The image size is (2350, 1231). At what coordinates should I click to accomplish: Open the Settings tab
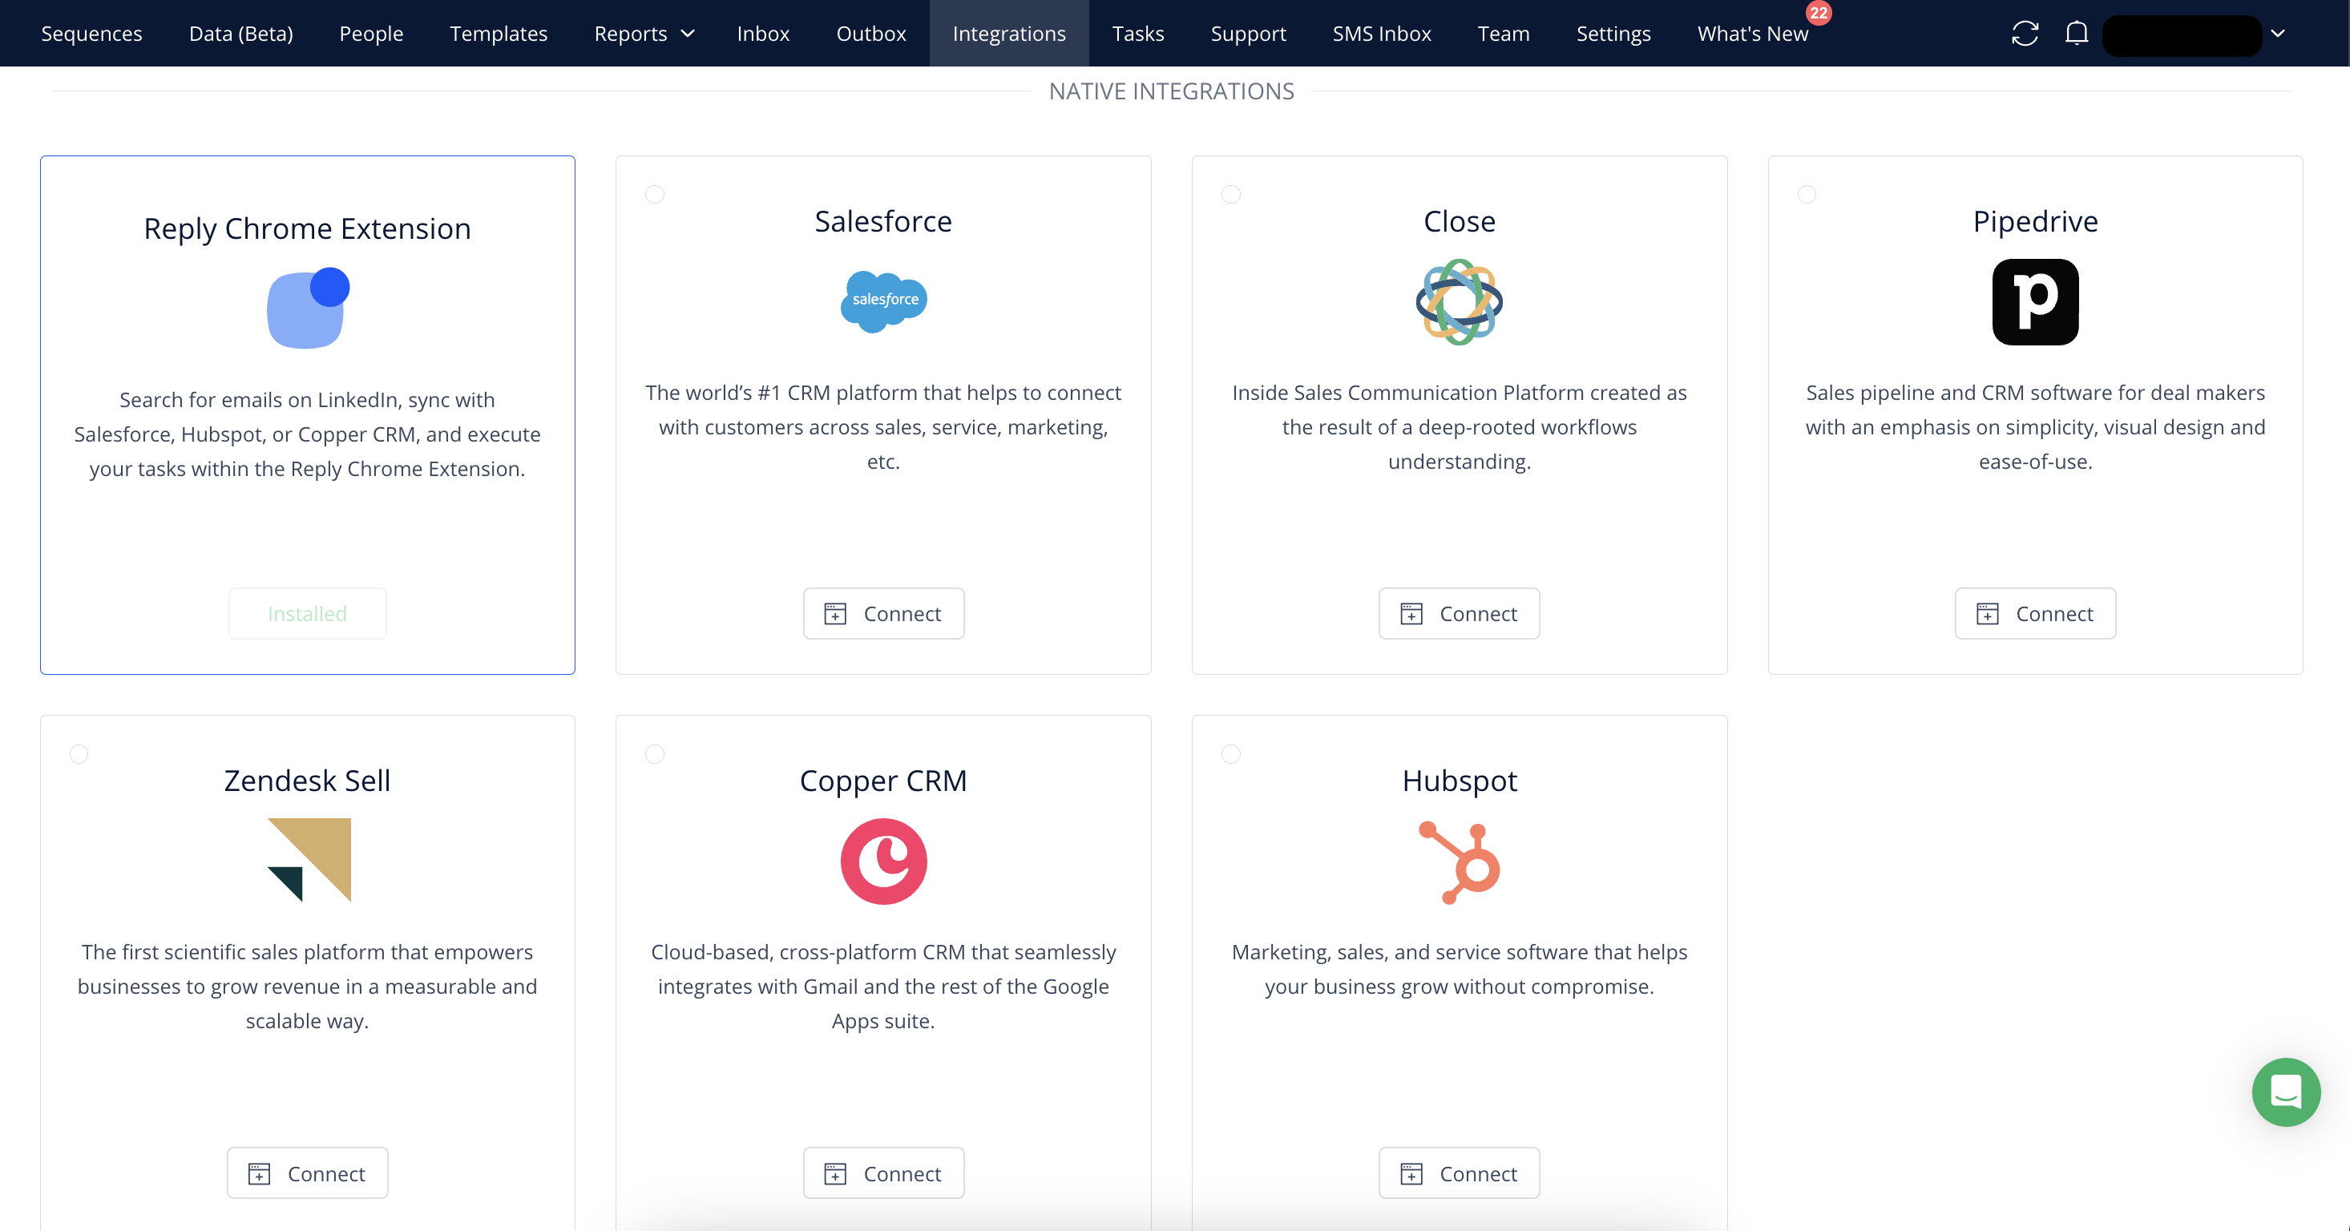(x=1613, y=34)
